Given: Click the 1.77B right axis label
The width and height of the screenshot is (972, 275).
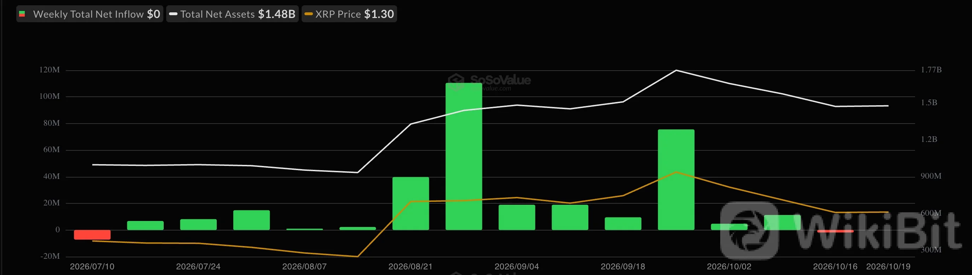Looking at the screenshot, I should click(x=931, y=70).
